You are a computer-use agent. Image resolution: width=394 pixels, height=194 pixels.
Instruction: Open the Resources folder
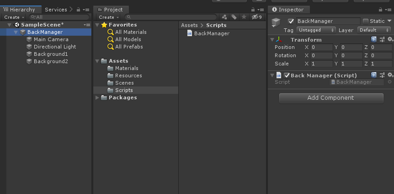point(128,76)
